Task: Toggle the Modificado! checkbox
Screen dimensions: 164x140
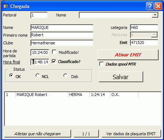Action: tap(54, 52)
